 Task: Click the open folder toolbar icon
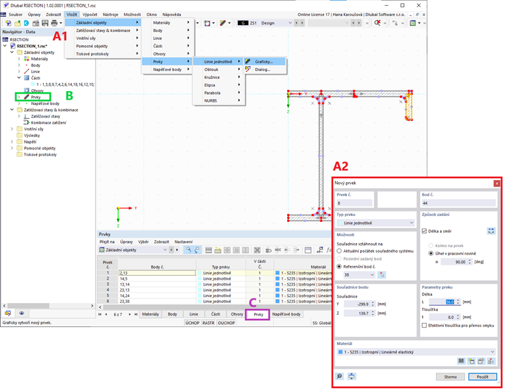pos(17,23)
